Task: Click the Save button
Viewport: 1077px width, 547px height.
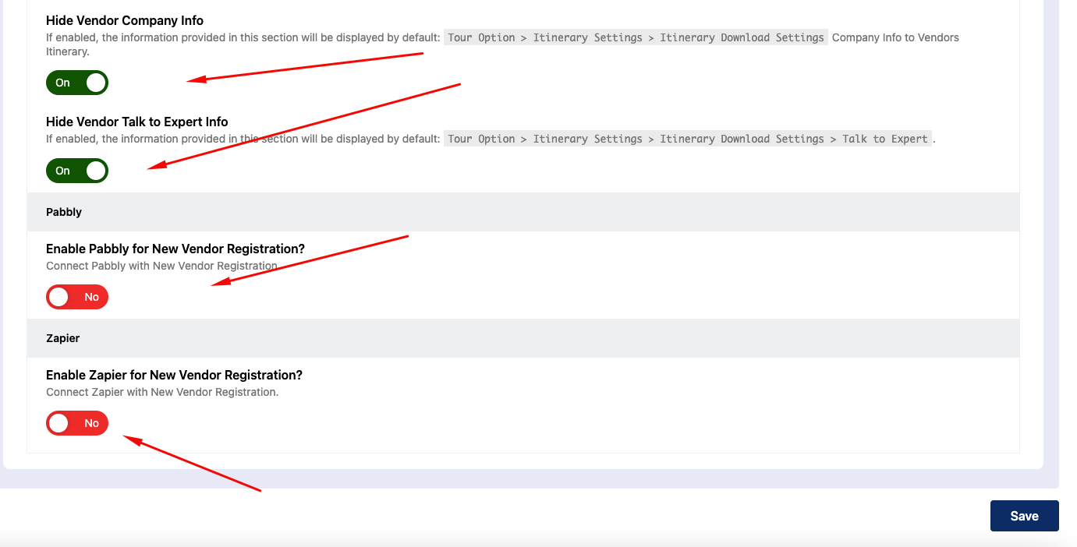Action: click(1024, 515)
